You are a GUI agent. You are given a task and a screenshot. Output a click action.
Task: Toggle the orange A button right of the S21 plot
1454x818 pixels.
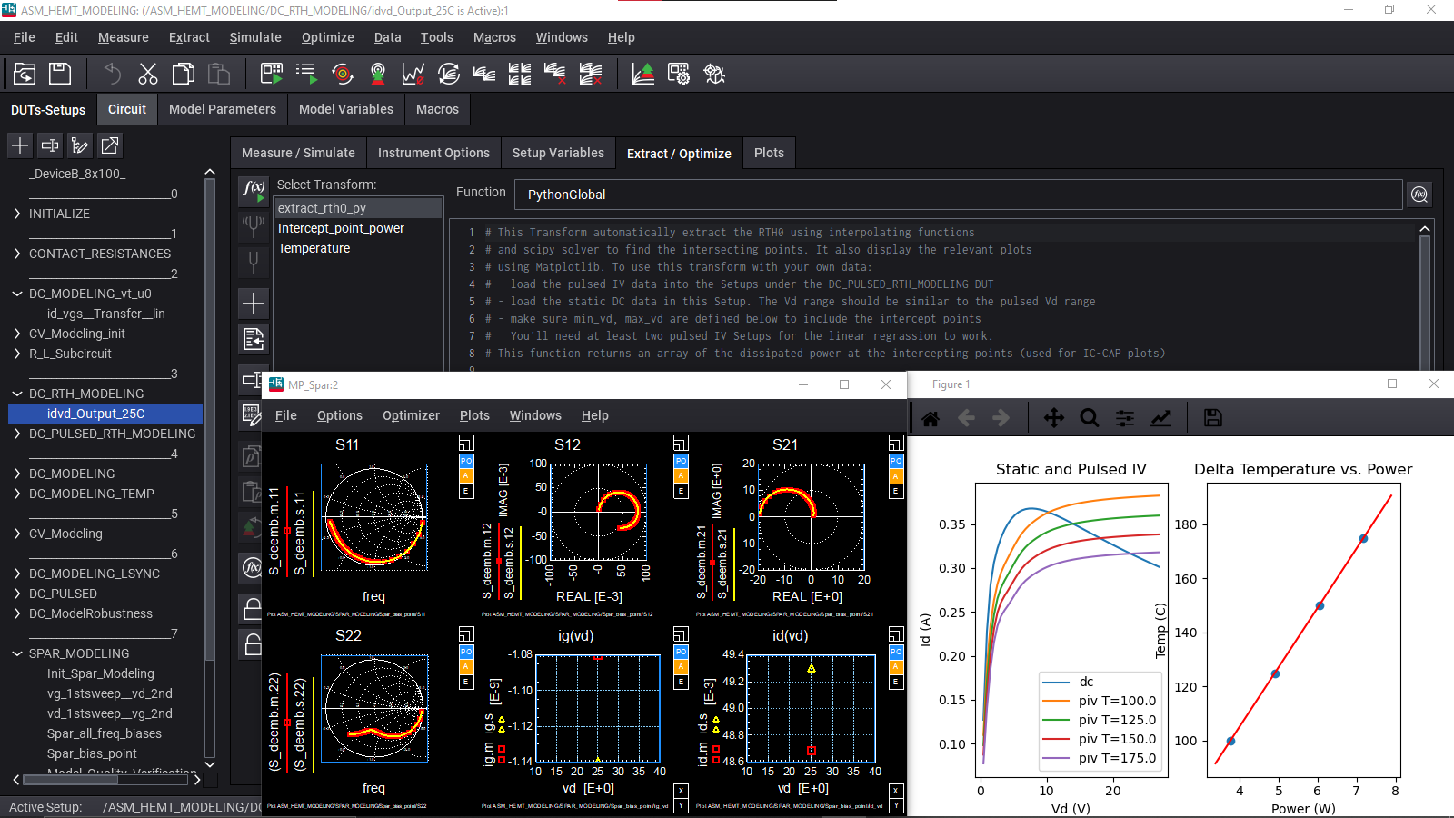pos(895,476)
